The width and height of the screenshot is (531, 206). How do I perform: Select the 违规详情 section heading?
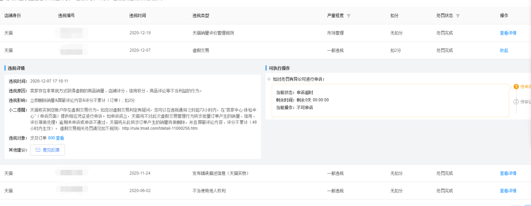16,68
